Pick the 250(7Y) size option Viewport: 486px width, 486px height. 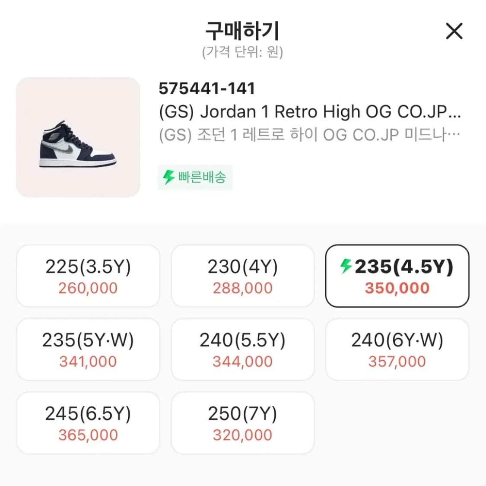point(242,423)
